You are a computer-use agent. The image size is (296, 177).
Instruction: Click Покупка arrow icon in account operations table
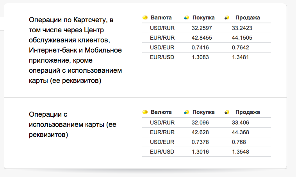tap(187, 18)
